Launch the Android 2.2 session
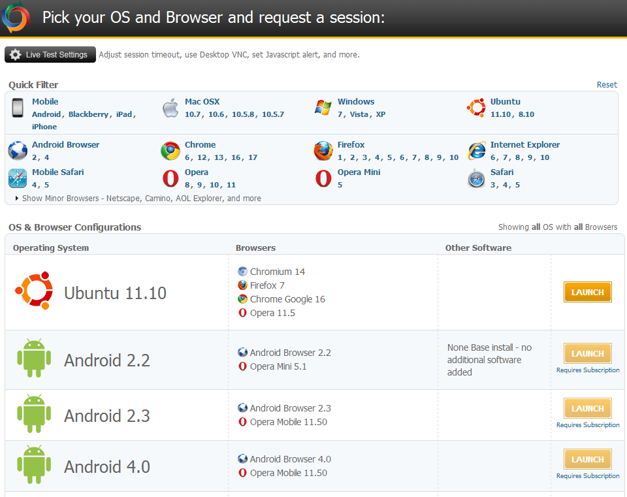627x497 pixels. pyautogui.click(x=587, y=353)
